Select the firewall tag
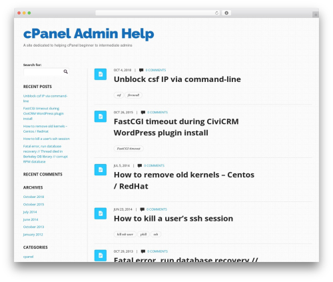Screen dimensions: 333x282 pyautogui.click(x=133, y=95)
